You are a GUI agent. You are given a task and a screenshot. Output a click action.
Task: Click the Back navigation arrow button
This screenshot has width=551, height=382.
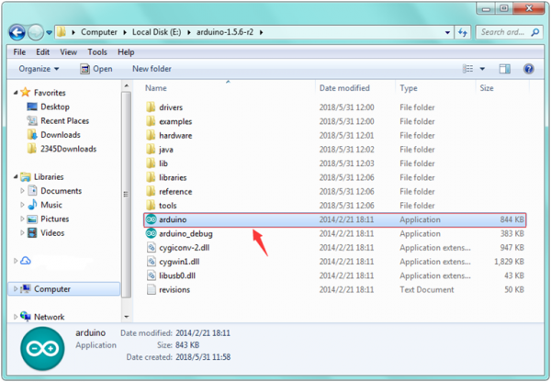[x=17, y=33]
